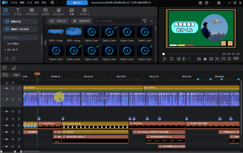Focus the マイ メディアを検索 search field
The width and height of the screenshot is (243, 153).
[117, 21]
